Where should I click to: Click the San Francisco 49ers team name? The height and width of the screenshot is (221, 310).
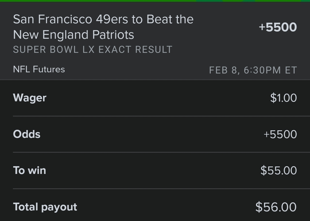coord(70,19)
